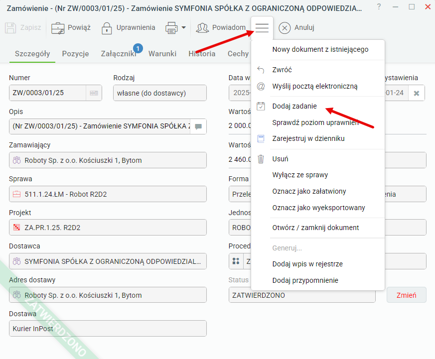Choose Wyłącz ze sprawy

[x=318, y=175]
